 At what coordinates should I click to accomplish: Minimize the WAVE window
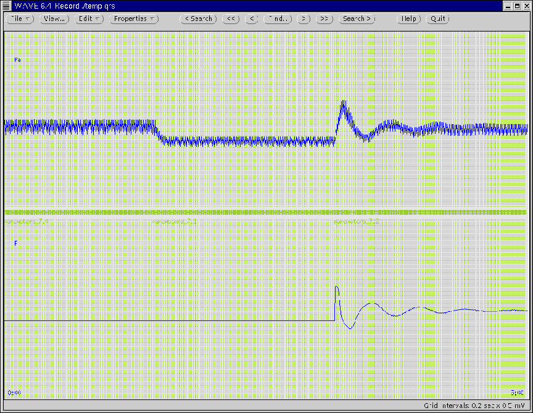(x=507, y=5)
